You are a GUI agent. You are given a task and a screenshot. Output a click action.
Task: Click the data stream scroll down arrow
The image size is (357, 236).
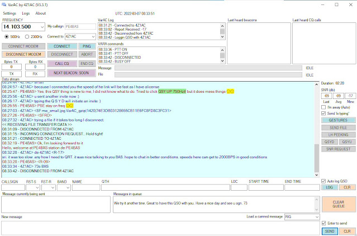pyautogui.click(x=317, y=175)
